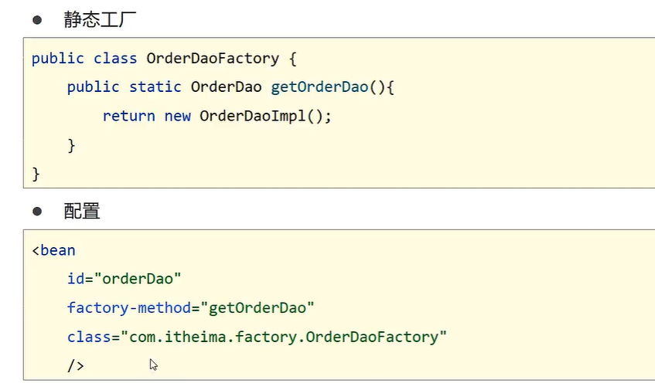Click the getOrderDao method name in Java code
This screenshot has height=383, width=655.
click(319, 87)
